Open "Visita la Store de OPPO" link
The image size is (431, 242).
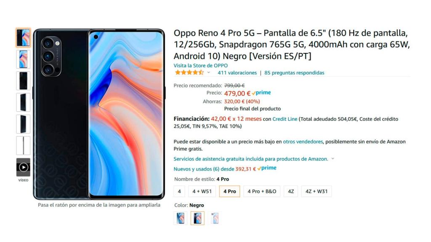point(201,66)
